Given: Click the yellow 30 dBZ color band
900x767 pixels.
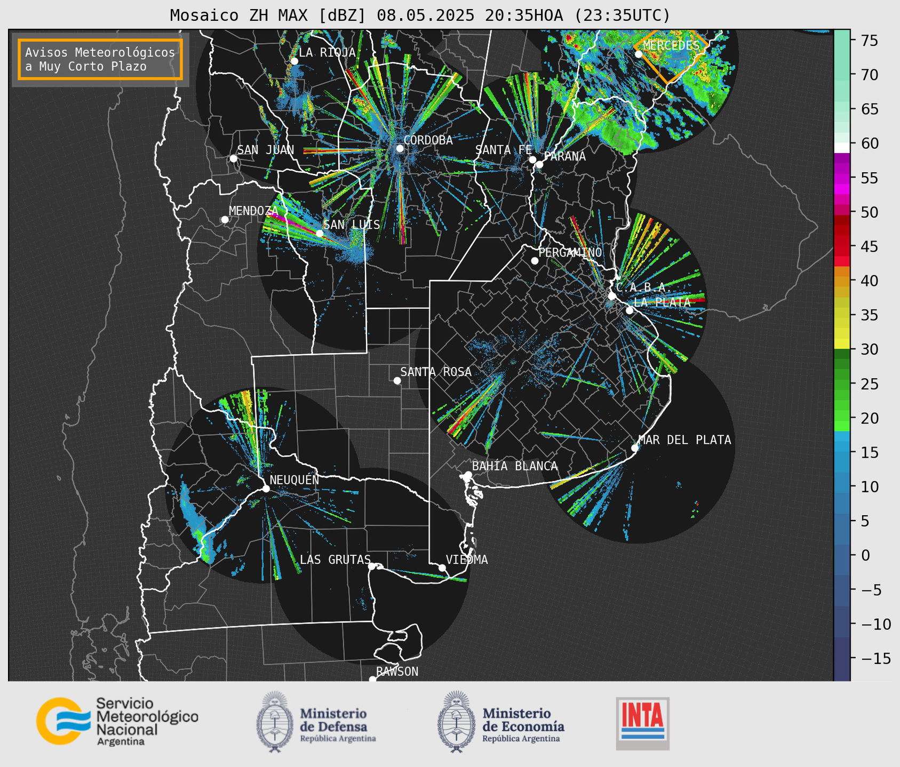Looking at the screenshot, I should point(842,345).
